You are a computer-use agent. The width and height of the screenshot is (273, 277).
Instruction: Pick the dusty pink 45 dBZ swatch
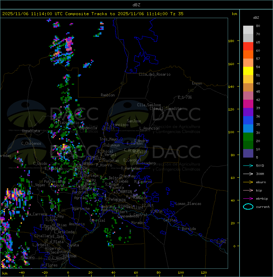click(x=248, y=96)
